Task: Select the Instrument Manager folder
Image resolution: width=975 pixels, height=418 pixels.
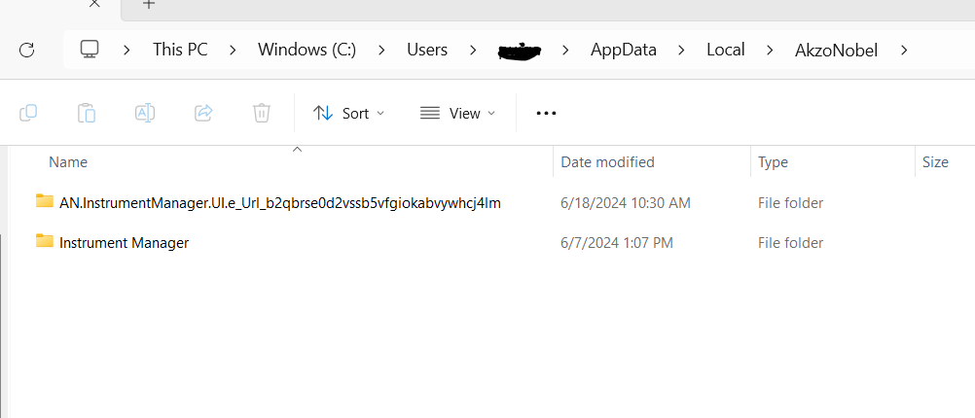Action: (124, 243)
